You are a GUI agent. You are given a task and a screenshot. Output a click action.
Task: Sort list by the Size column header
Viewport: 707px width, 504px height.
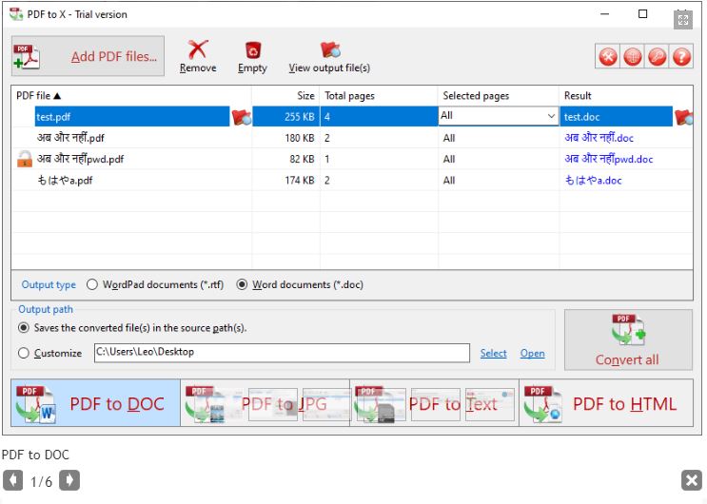coord(285,96)
